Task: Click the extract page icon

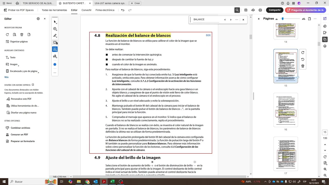Action: [x=15, y=35]
